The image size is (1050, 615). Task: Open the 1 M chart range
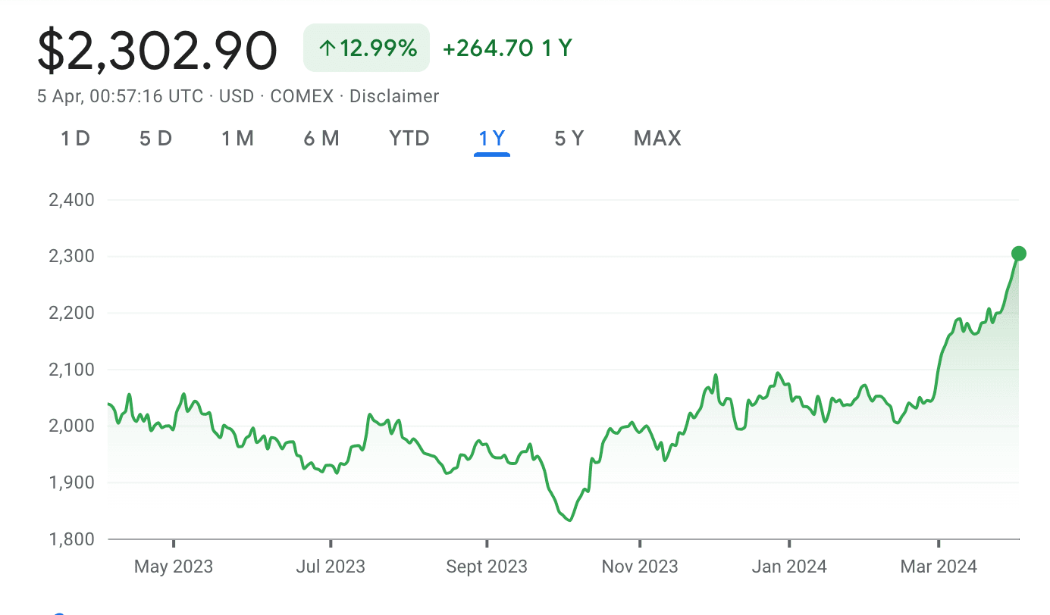[x=237, y=139]
